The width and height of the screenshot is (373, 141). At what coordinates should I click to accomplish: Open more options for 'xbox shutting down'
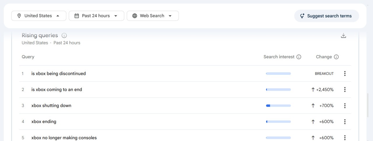(345, 106)
